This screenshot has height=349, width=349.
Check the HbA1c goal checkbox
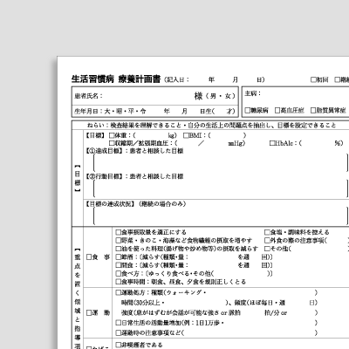(x=272, y=143)
